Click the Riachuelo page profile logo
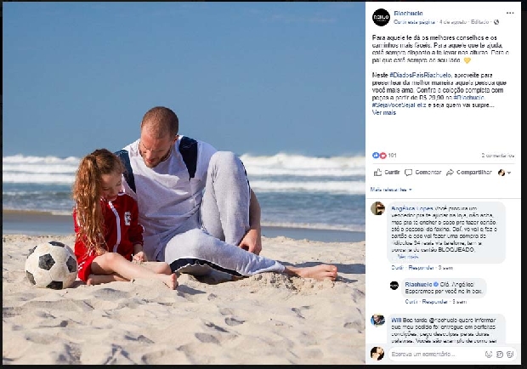 tap(381, 17)
